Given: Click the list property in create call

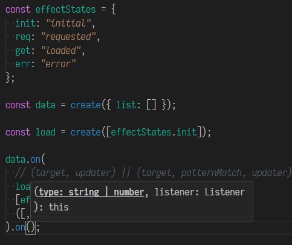Looking at the screenshot, I should 126,105.
